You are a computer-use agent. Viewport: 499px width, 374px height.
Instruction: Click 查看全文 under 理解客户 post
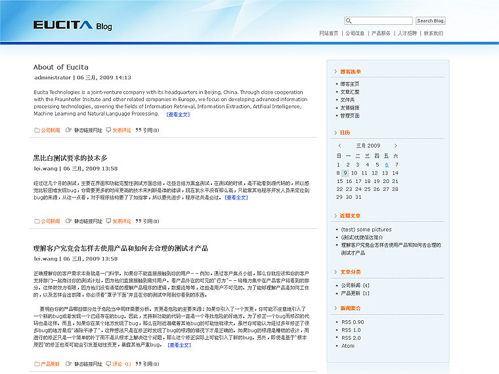[179, 344]
